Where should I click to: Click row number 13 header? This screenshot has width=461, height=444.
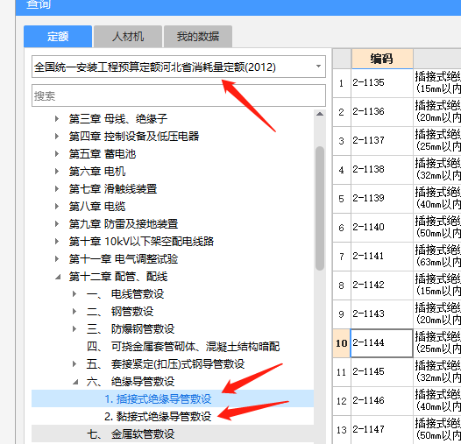click(x=342, y=430)
